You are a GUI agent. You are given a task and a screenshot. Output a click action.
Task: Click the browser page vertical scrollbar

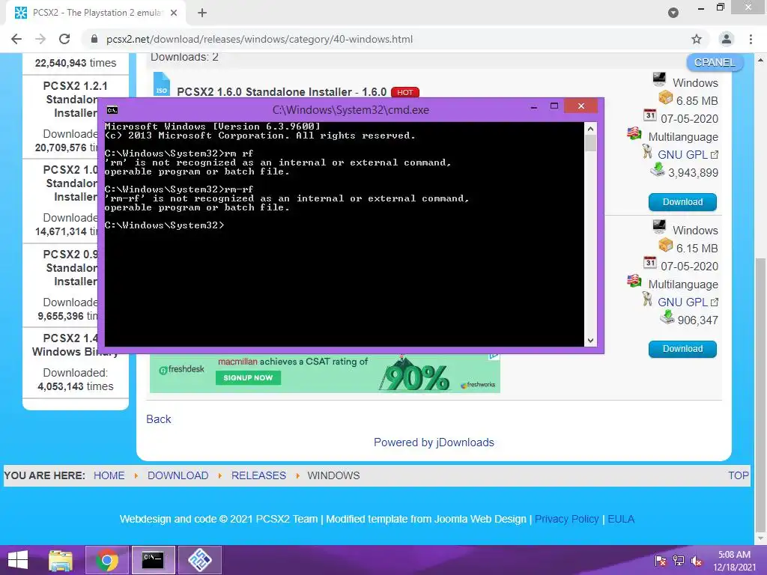tap(760, 395)
